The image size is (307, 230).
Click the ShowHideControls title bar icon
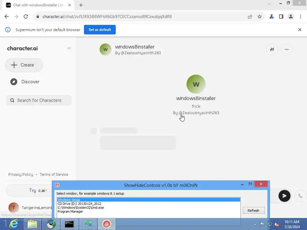click(57, 185)
